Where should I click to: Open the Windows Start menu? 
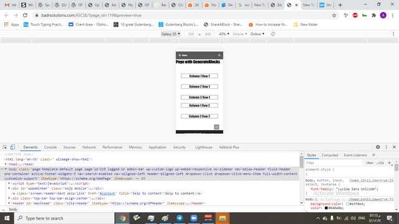[7, 218]
